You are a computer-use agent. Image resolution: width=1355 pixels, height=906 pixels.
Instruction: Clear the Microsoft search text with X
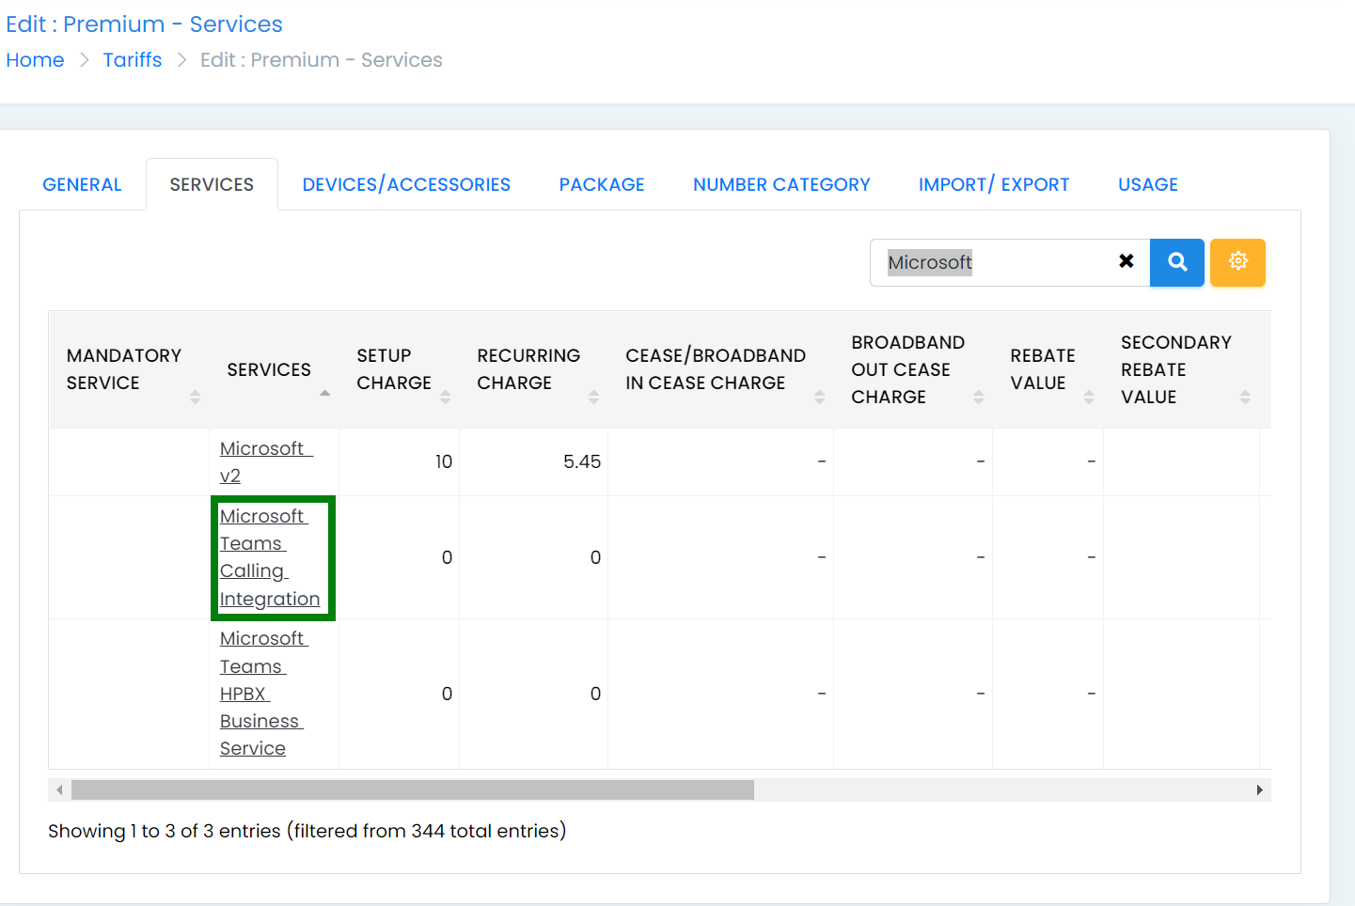click(1126, 261)
